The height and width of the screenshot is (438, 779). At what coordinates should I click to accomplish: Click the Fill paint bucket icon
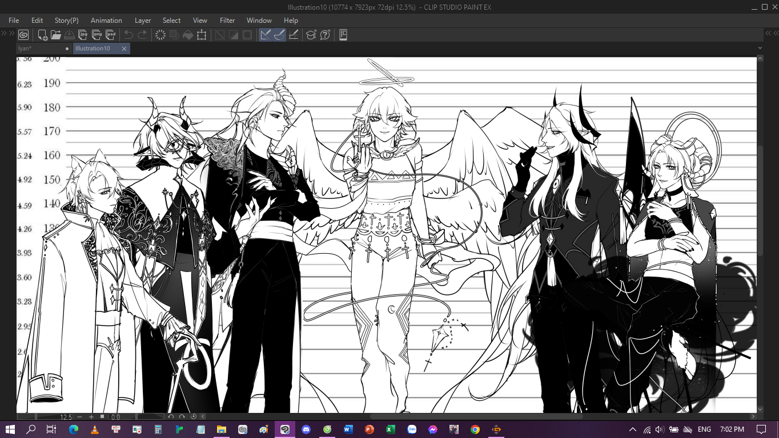188,35
